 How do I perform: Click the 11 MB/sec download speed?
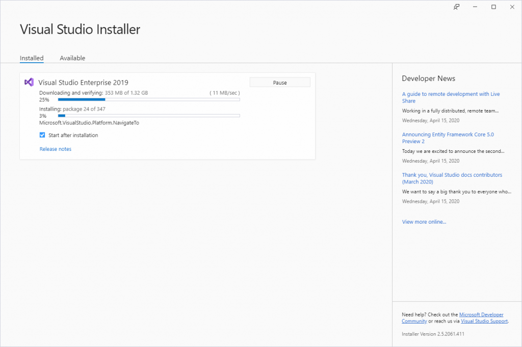(x=225, y=93)
